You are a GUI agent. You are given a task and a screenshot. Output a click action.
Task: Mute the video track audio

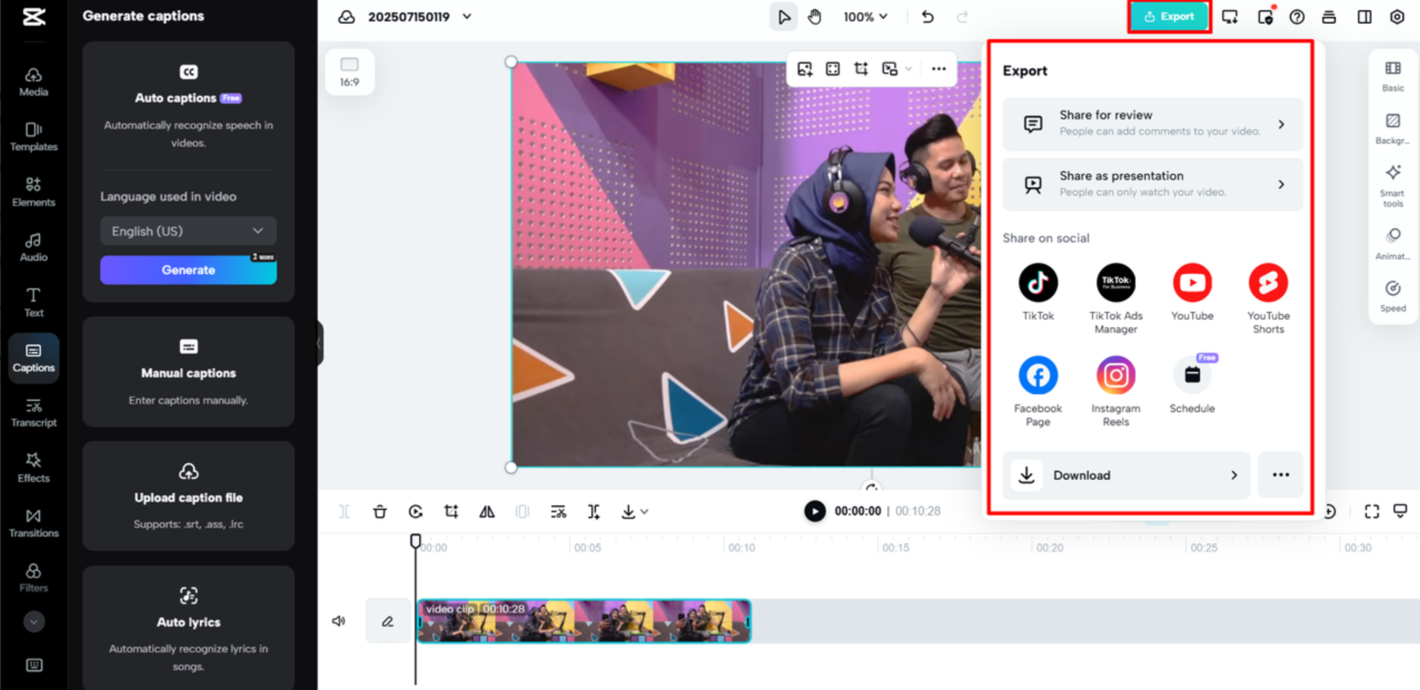click(x=338, y=621)
